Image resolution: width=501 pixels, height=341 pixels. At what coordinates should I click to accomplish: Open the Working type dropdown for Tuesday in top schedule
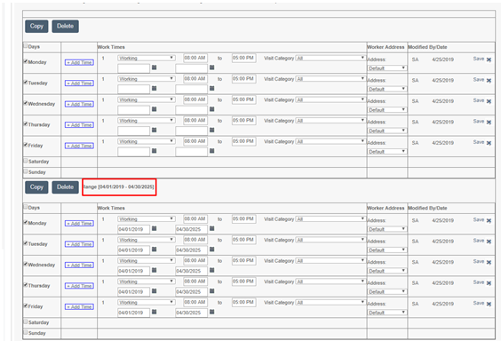tap(147, 79)
